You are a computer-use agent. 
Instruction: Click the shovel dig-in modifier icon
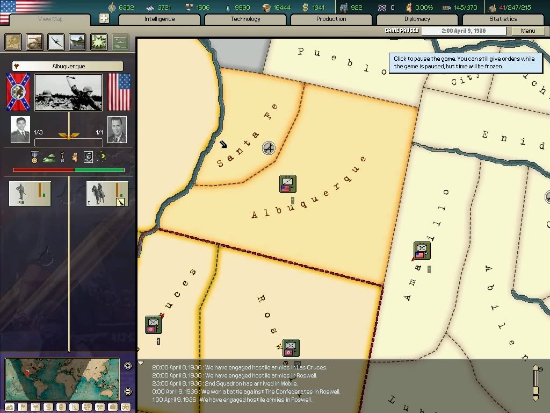62,157
